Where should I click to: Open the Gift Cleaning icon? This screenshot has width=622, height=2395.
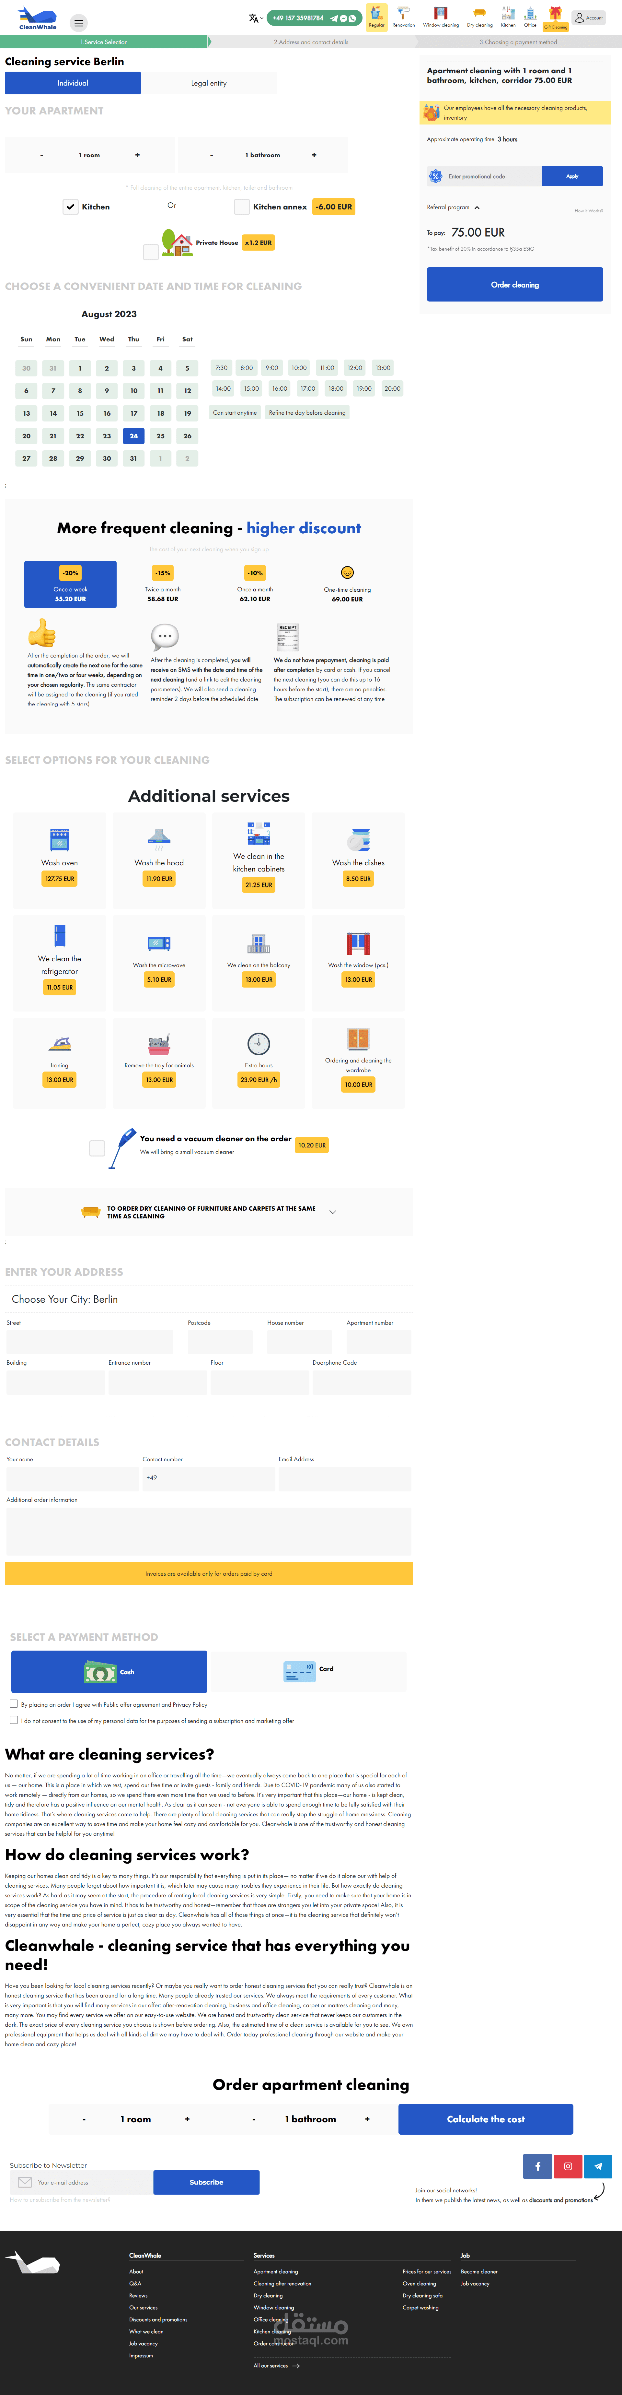[x=555, y=17]
